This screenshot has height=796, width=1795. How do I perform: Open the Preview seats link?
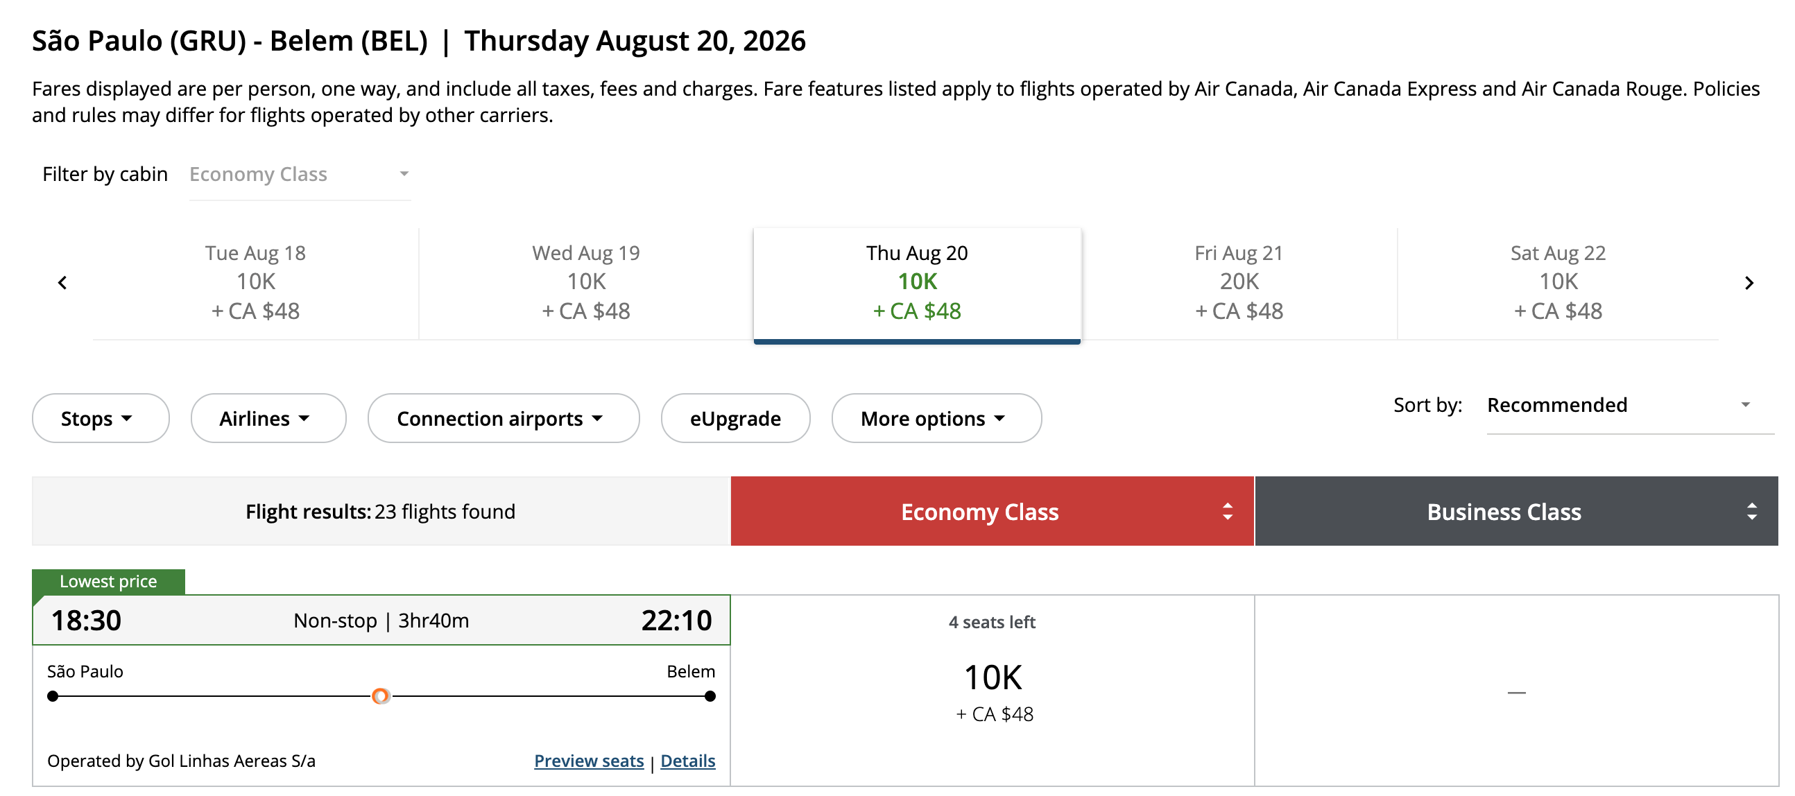coord(589,761)
